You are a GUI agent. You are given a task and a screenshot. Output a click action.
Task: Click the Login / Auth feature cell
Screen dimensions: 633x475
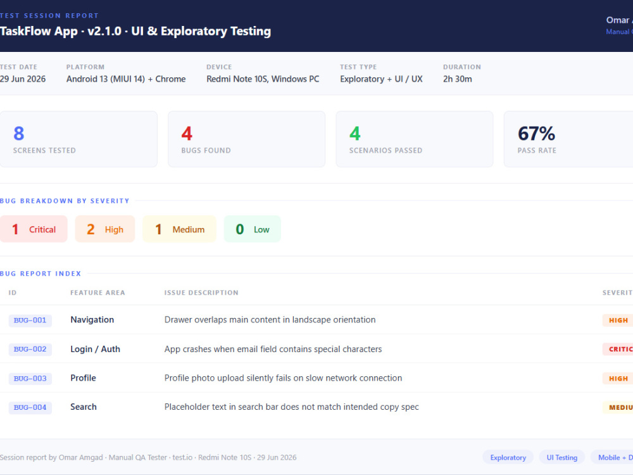tap(96, 349)
